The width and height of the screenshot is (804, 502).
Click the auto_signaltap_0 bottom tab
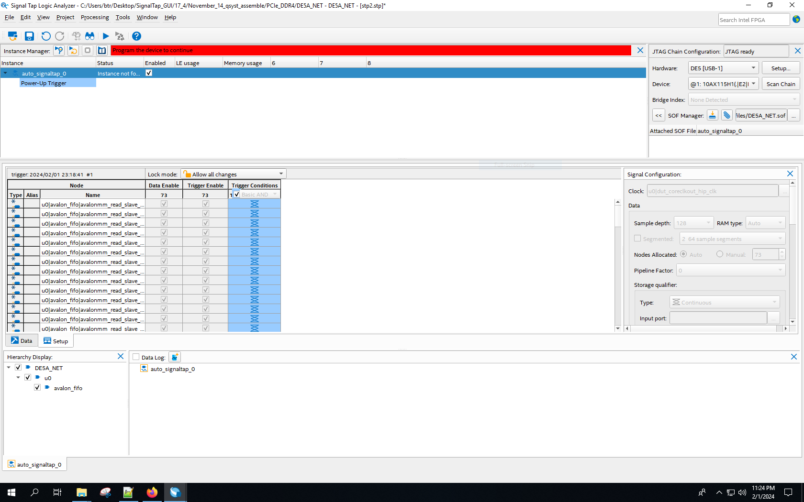(35, 464)
